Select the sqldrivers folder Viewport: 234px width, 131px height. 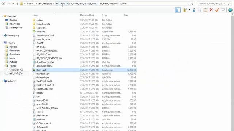[84, 28]
